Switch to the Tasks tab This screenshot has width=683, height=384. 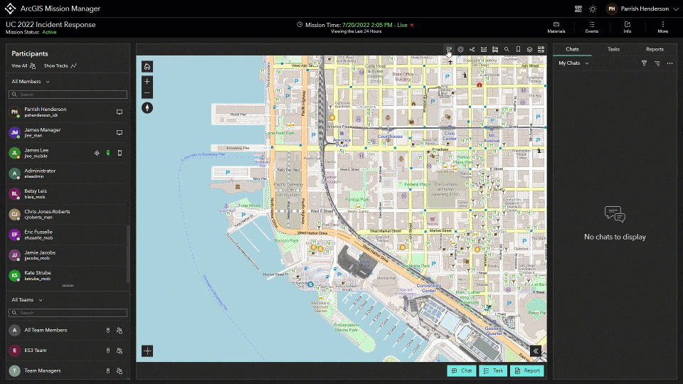click(613, 49)
